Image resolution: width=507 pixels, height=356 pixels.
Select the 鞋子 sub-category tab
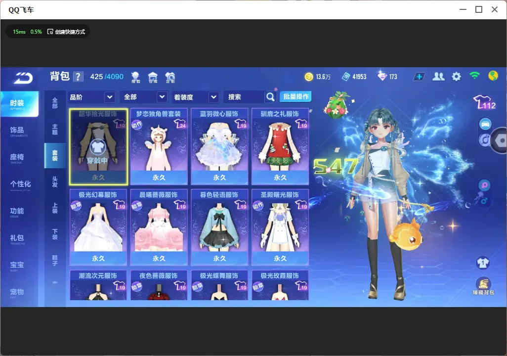tap(55, 261)
